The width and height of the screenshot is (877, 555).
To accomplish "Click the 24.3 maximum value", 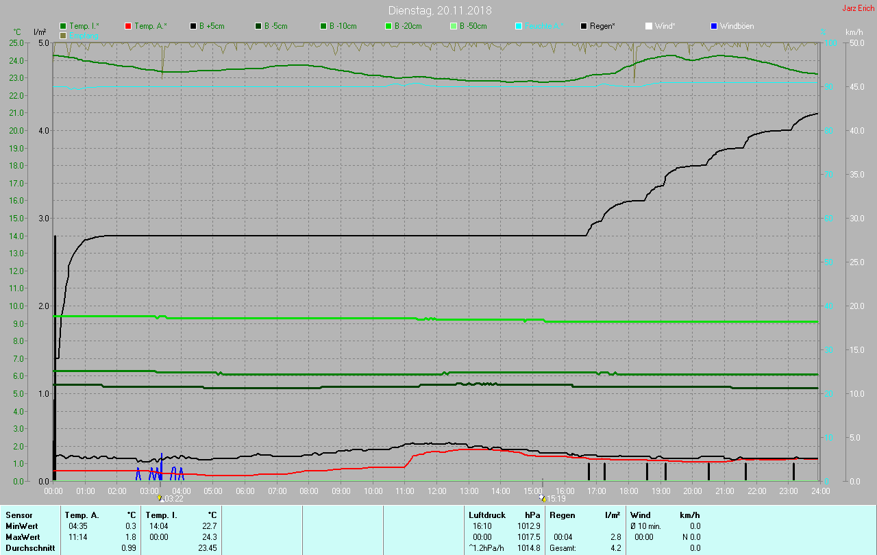I will tap(209, 537).
